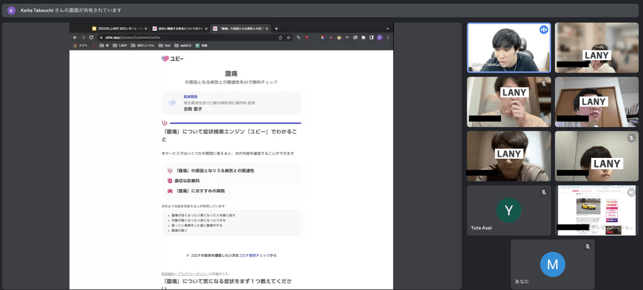Go back using the browser back arrow
The height and width of the screenshot is (290, 643).
pos(75,37)
